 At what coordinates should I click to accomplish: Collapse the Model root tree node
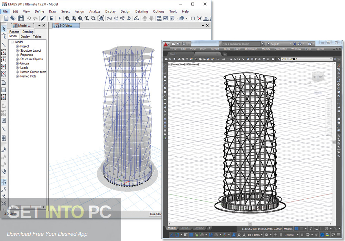coord(12,42)
